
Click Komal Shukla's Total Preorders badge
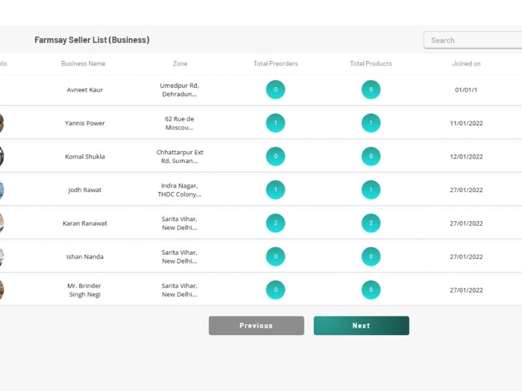click(275, 156)
